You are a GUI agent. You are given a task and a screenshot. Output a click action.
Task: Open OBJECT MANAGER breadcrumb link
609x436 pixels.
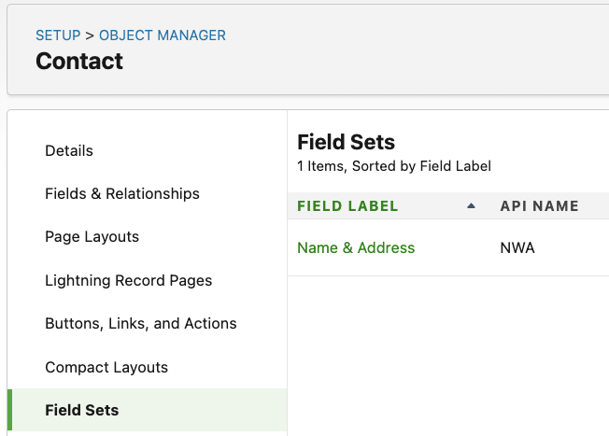click(x=163, y=35)
